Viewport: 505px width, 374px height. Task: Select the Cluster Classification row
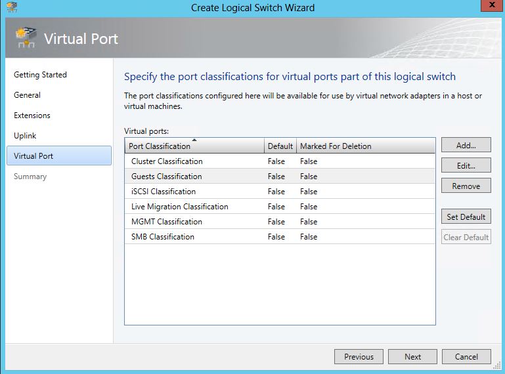coord(167,161)
